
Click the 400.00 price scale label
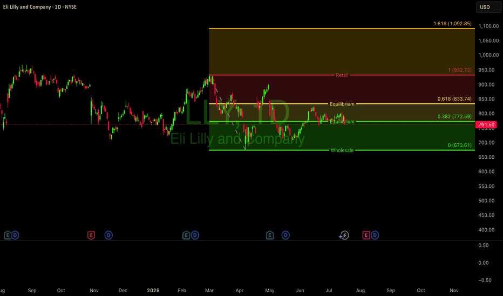(486, 230)
